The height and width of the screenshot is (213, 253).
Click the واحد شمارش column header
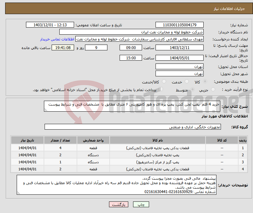[x=93, y=140]
